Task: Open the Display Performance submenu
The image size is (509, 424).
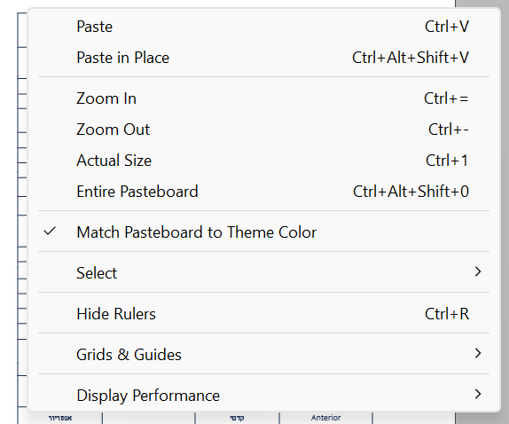Action: tap(263, 396)
